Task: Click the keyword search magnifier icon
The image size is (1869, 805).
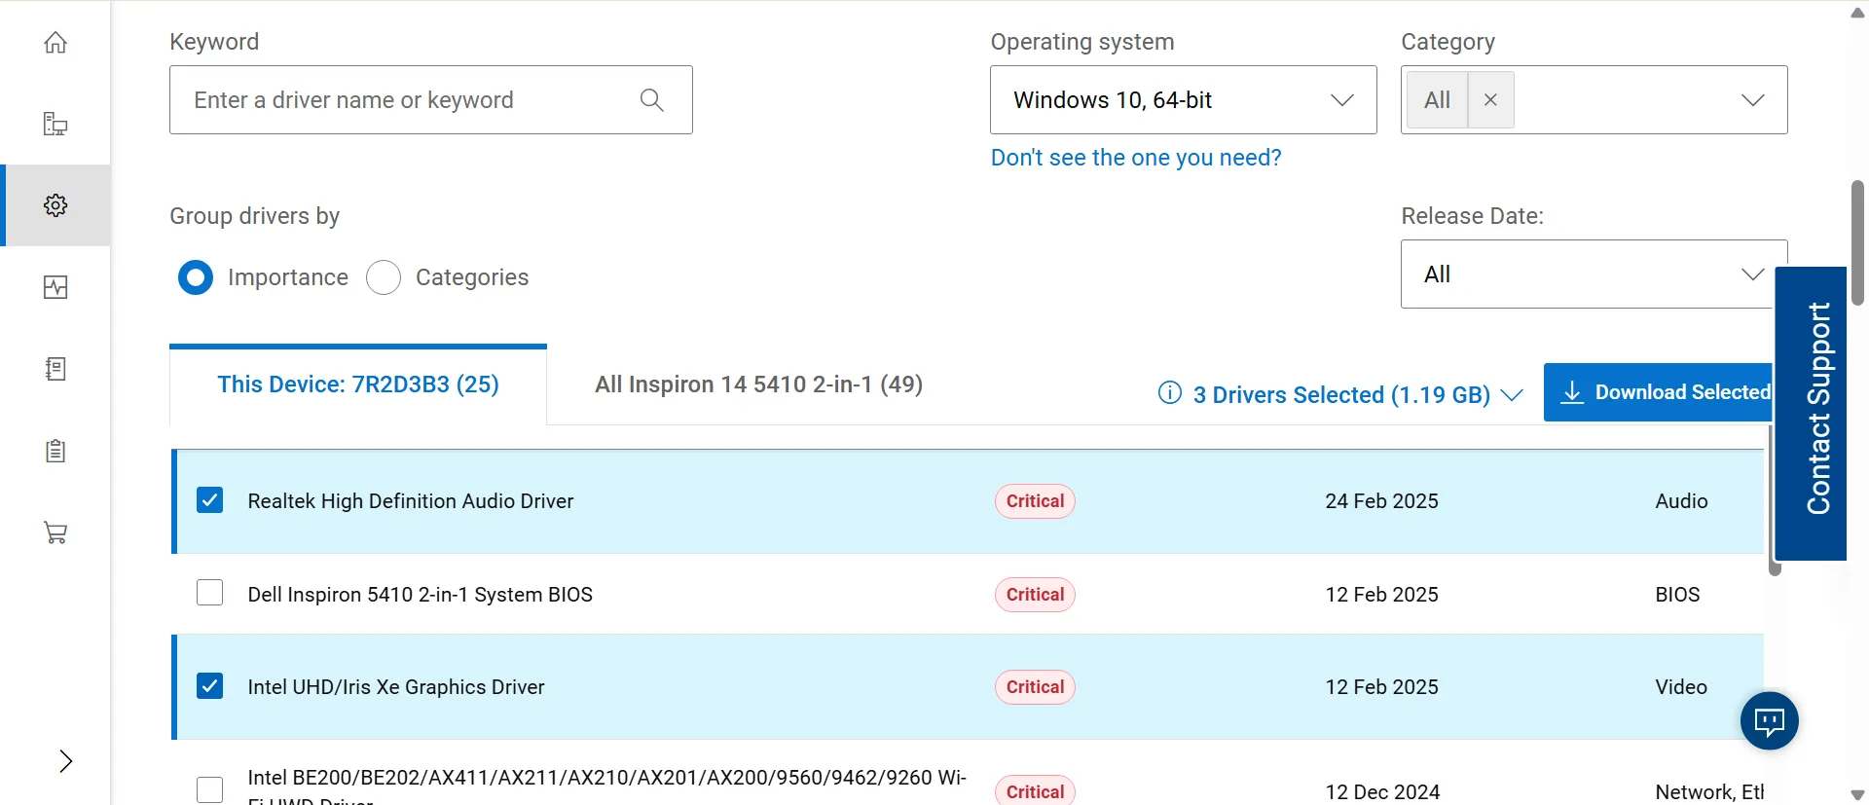Action: (652, 99)
